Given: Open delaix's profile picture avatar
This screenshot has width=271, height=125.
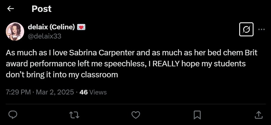Looking at the screenshot, I should click(x=15, y=31).
